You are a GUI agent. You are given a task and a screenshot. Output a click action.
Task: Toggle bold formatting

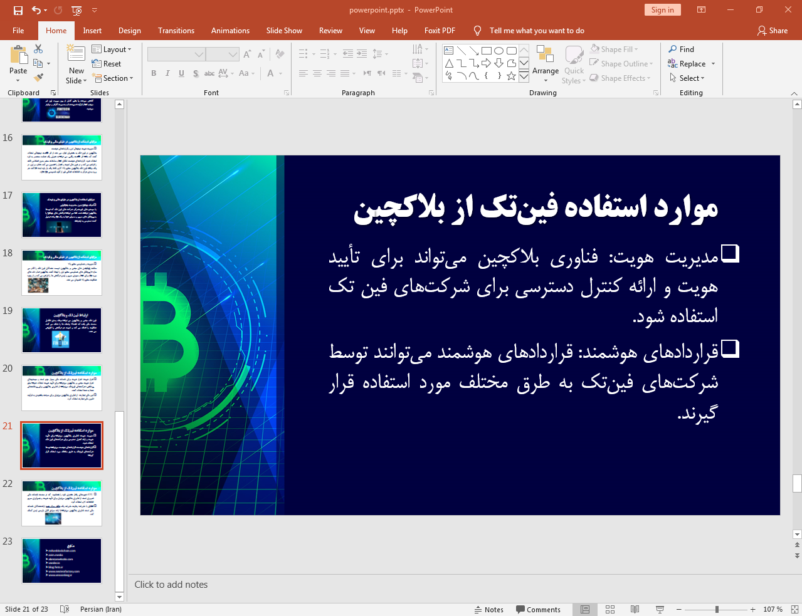[x=154, y=73]
